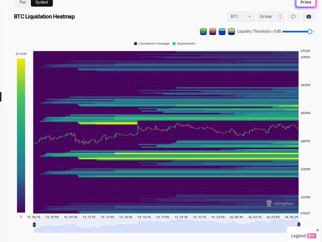Take a chart screenshot with the camera icon
The height and width of the screenshot is (242, 322).
click(x=309, y=17)
